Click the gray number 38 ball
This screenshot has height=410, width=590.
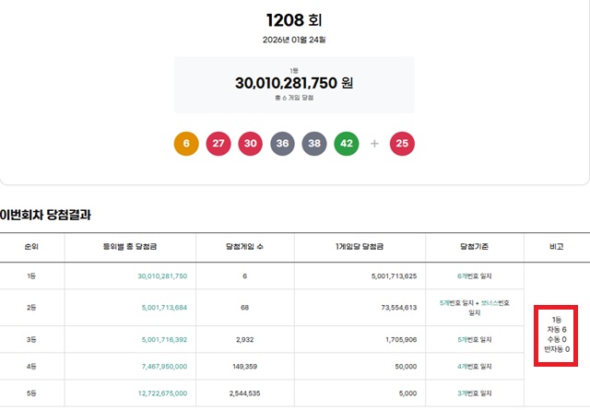pos(314,144)
